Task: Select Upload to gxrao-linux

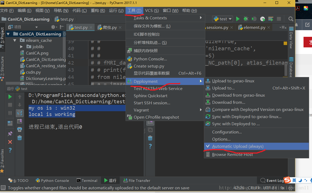Action: click(256, 81)
